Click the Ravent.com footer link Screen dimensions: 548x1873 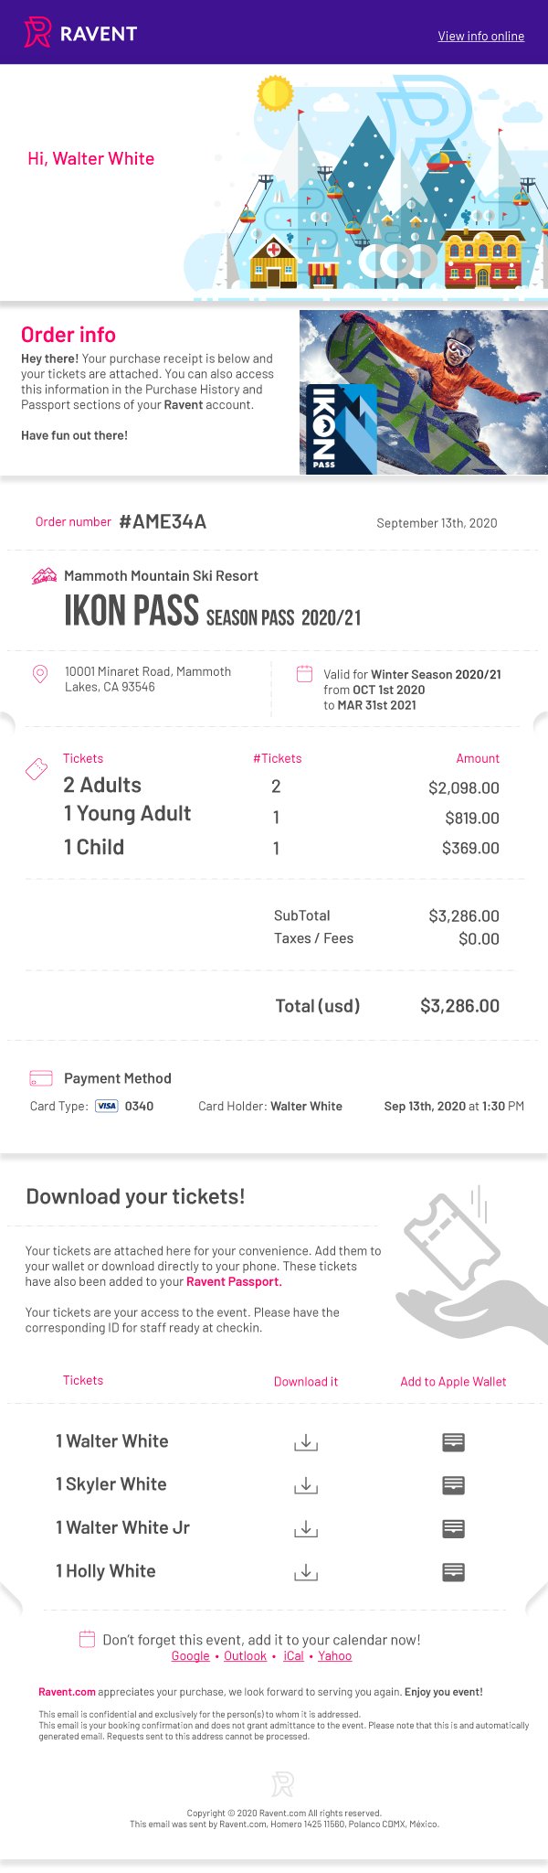point(67,1692)
